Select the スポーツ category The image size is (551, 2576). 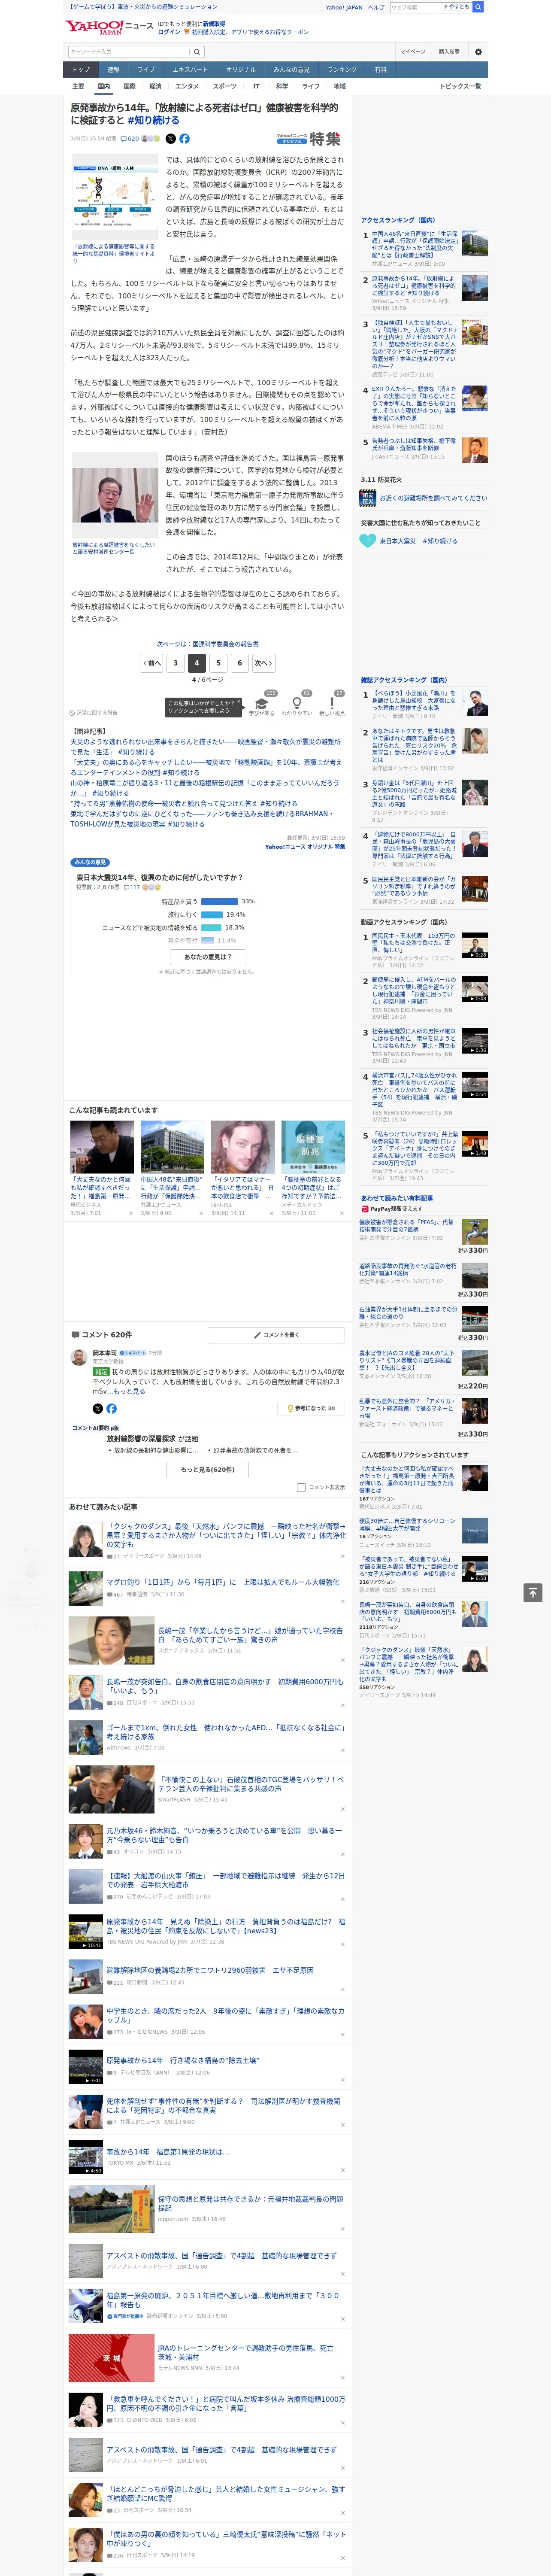tap(224, 86)
